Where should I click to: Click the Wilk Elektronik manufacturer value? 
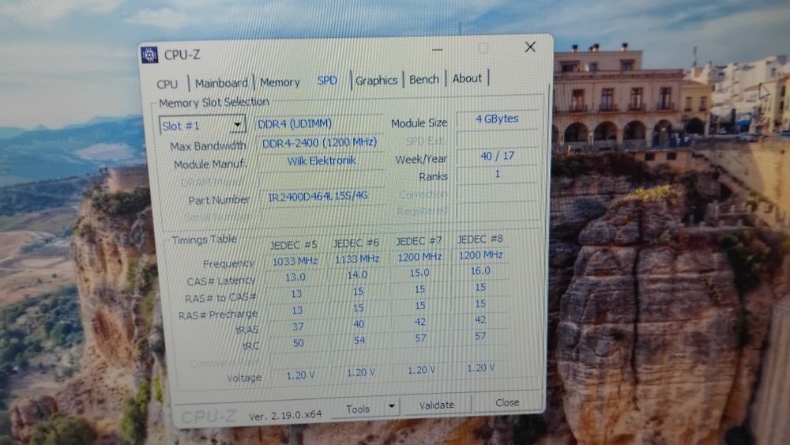coord(322,160)
